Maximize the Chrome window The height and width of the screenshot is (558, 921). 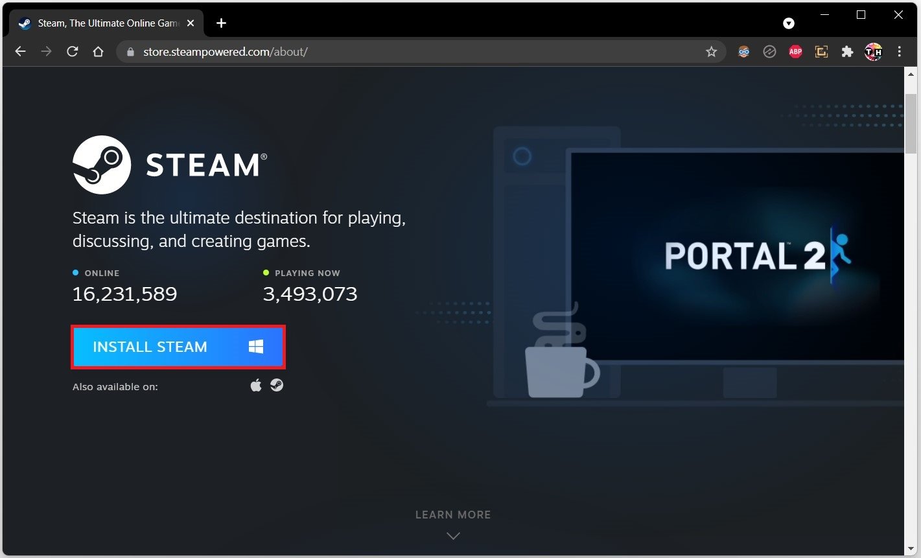[861, 15]
